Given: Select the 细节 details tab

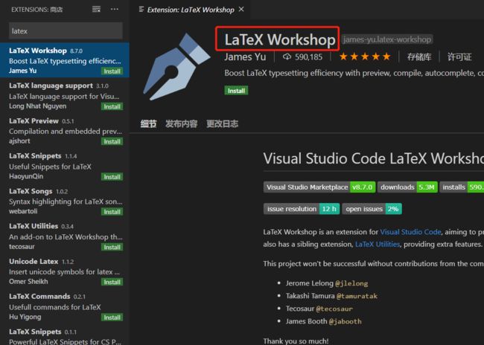Looking at the screenshot, I should click(148, 124).
